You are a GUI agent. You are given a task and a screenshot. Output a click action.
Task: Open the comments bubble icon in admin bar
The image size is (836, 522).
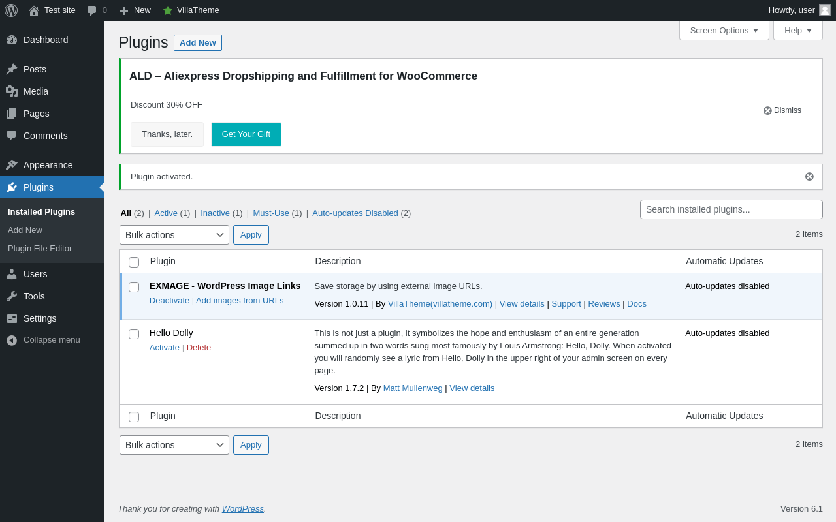tap(92, 10)
